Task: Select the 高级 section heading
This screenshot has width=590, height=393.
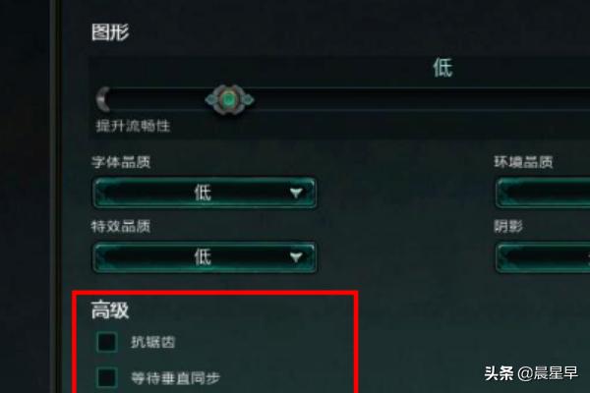Action: 110,310
